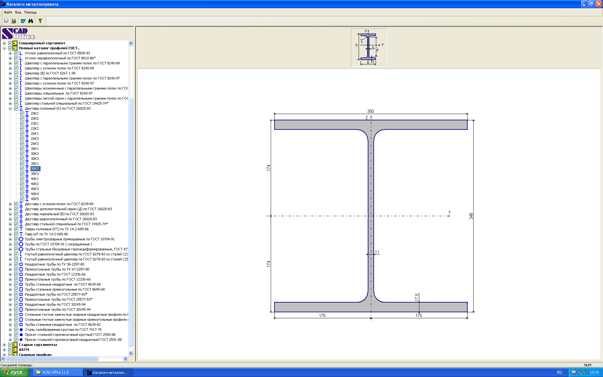The width and height of the screenshot is (603, 377).
Task: Click the I-beam parameter legend thumbnail
Action: pyautogui.click(x=368, y=47)
